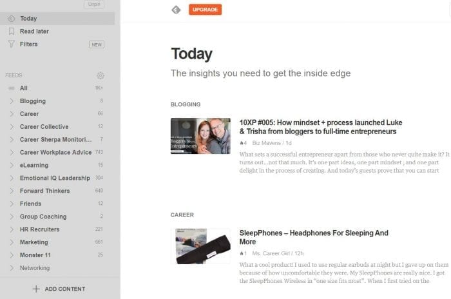
Task: Click the orange Upgrade button
Action: [x=205, y=10]
